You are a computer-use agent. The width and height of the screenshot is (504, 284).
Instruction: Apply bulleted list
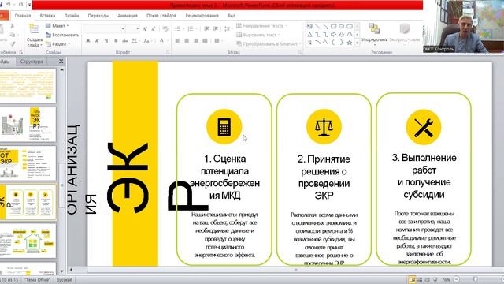click(x=177, y=29)
